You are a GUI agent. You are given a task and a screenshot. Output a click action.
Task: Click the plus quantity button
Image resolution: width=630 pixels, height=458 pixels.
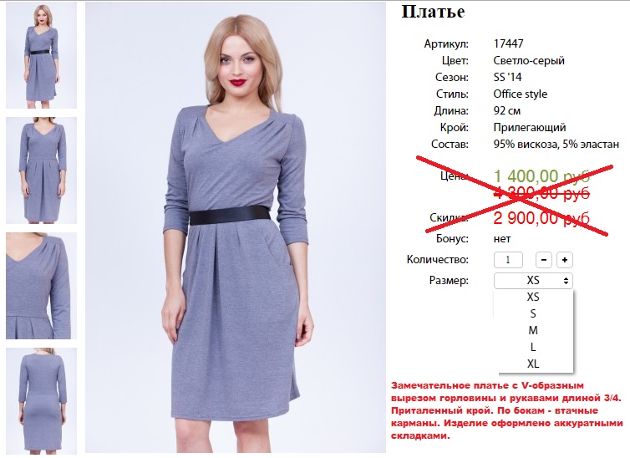click(x=565, y=260)
